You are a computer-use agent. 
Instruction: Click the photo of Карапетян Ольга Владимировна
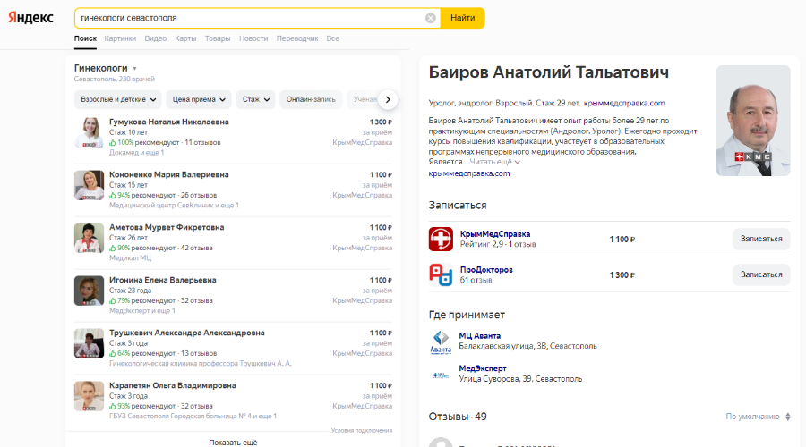(89, 396)
